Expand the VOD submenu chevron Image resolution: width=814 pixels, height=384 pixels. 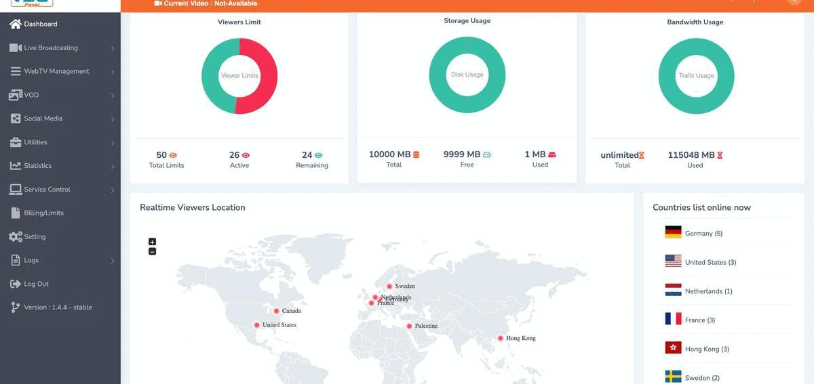click(x=113, y=95)
